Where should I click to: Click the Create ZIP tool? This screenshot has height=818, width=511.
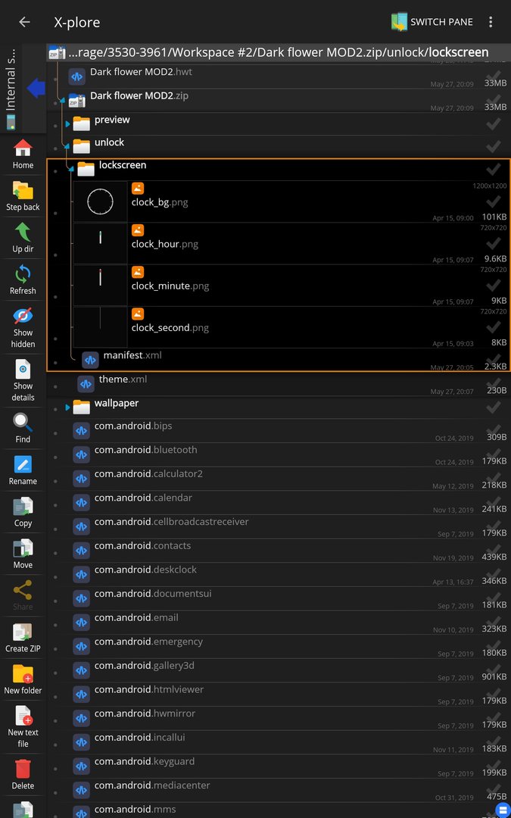click(x=23, y=638)
